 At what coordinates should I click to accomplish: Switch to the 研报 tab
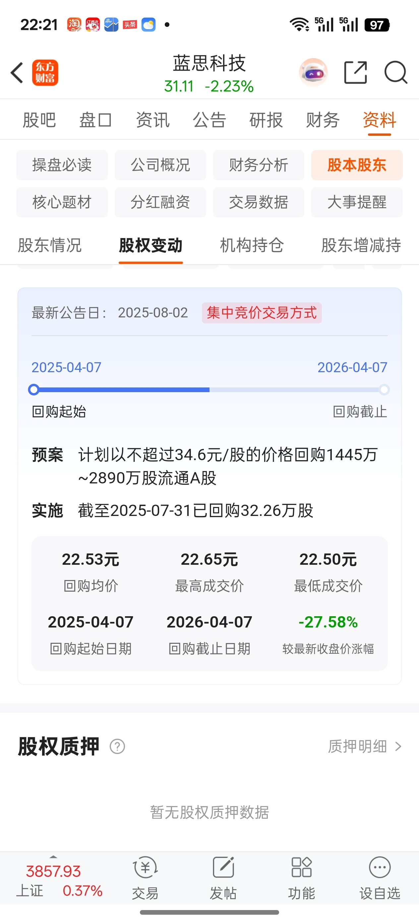click(266, 120)
